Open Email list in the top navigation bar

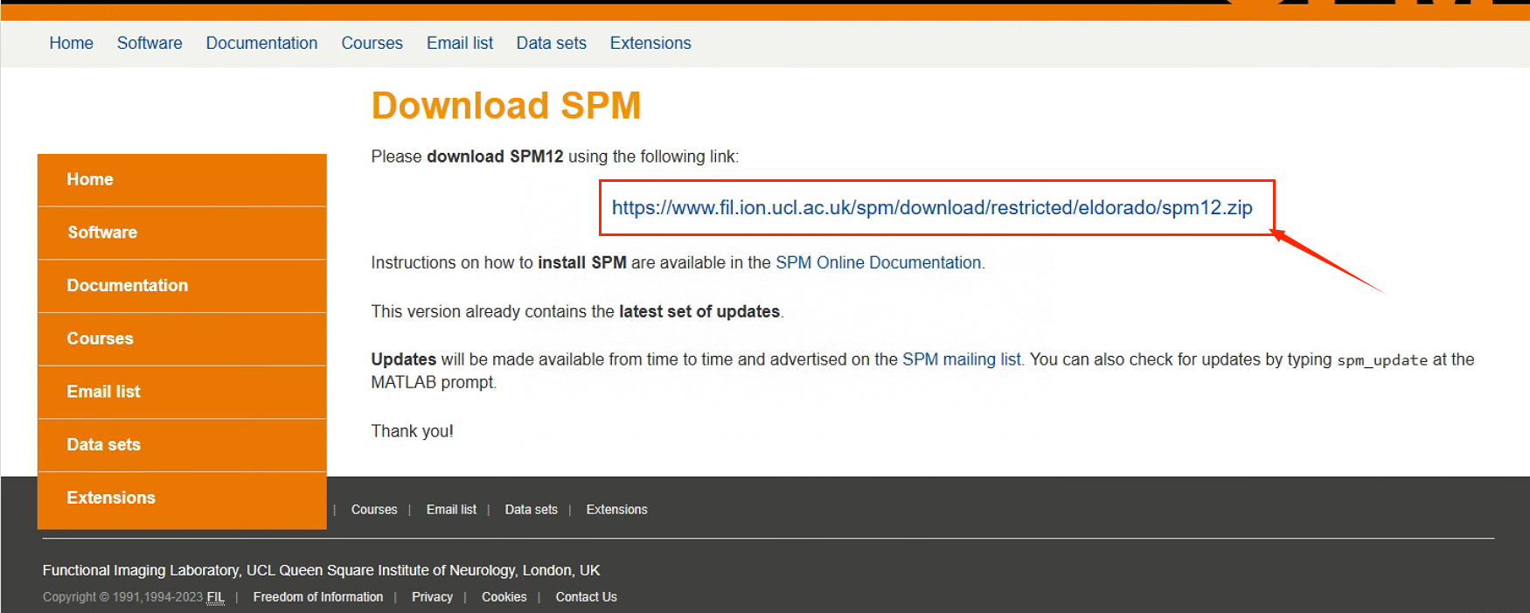tap(460, 43)
